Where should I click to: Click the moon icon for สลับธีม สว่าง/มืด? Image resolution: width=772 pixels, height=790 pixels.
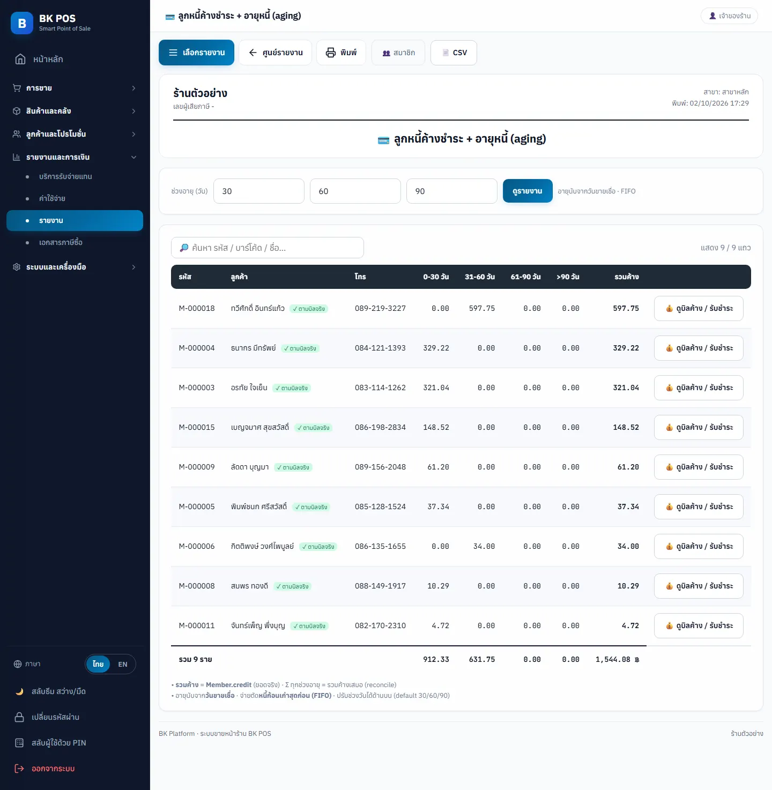pos(19,691)
